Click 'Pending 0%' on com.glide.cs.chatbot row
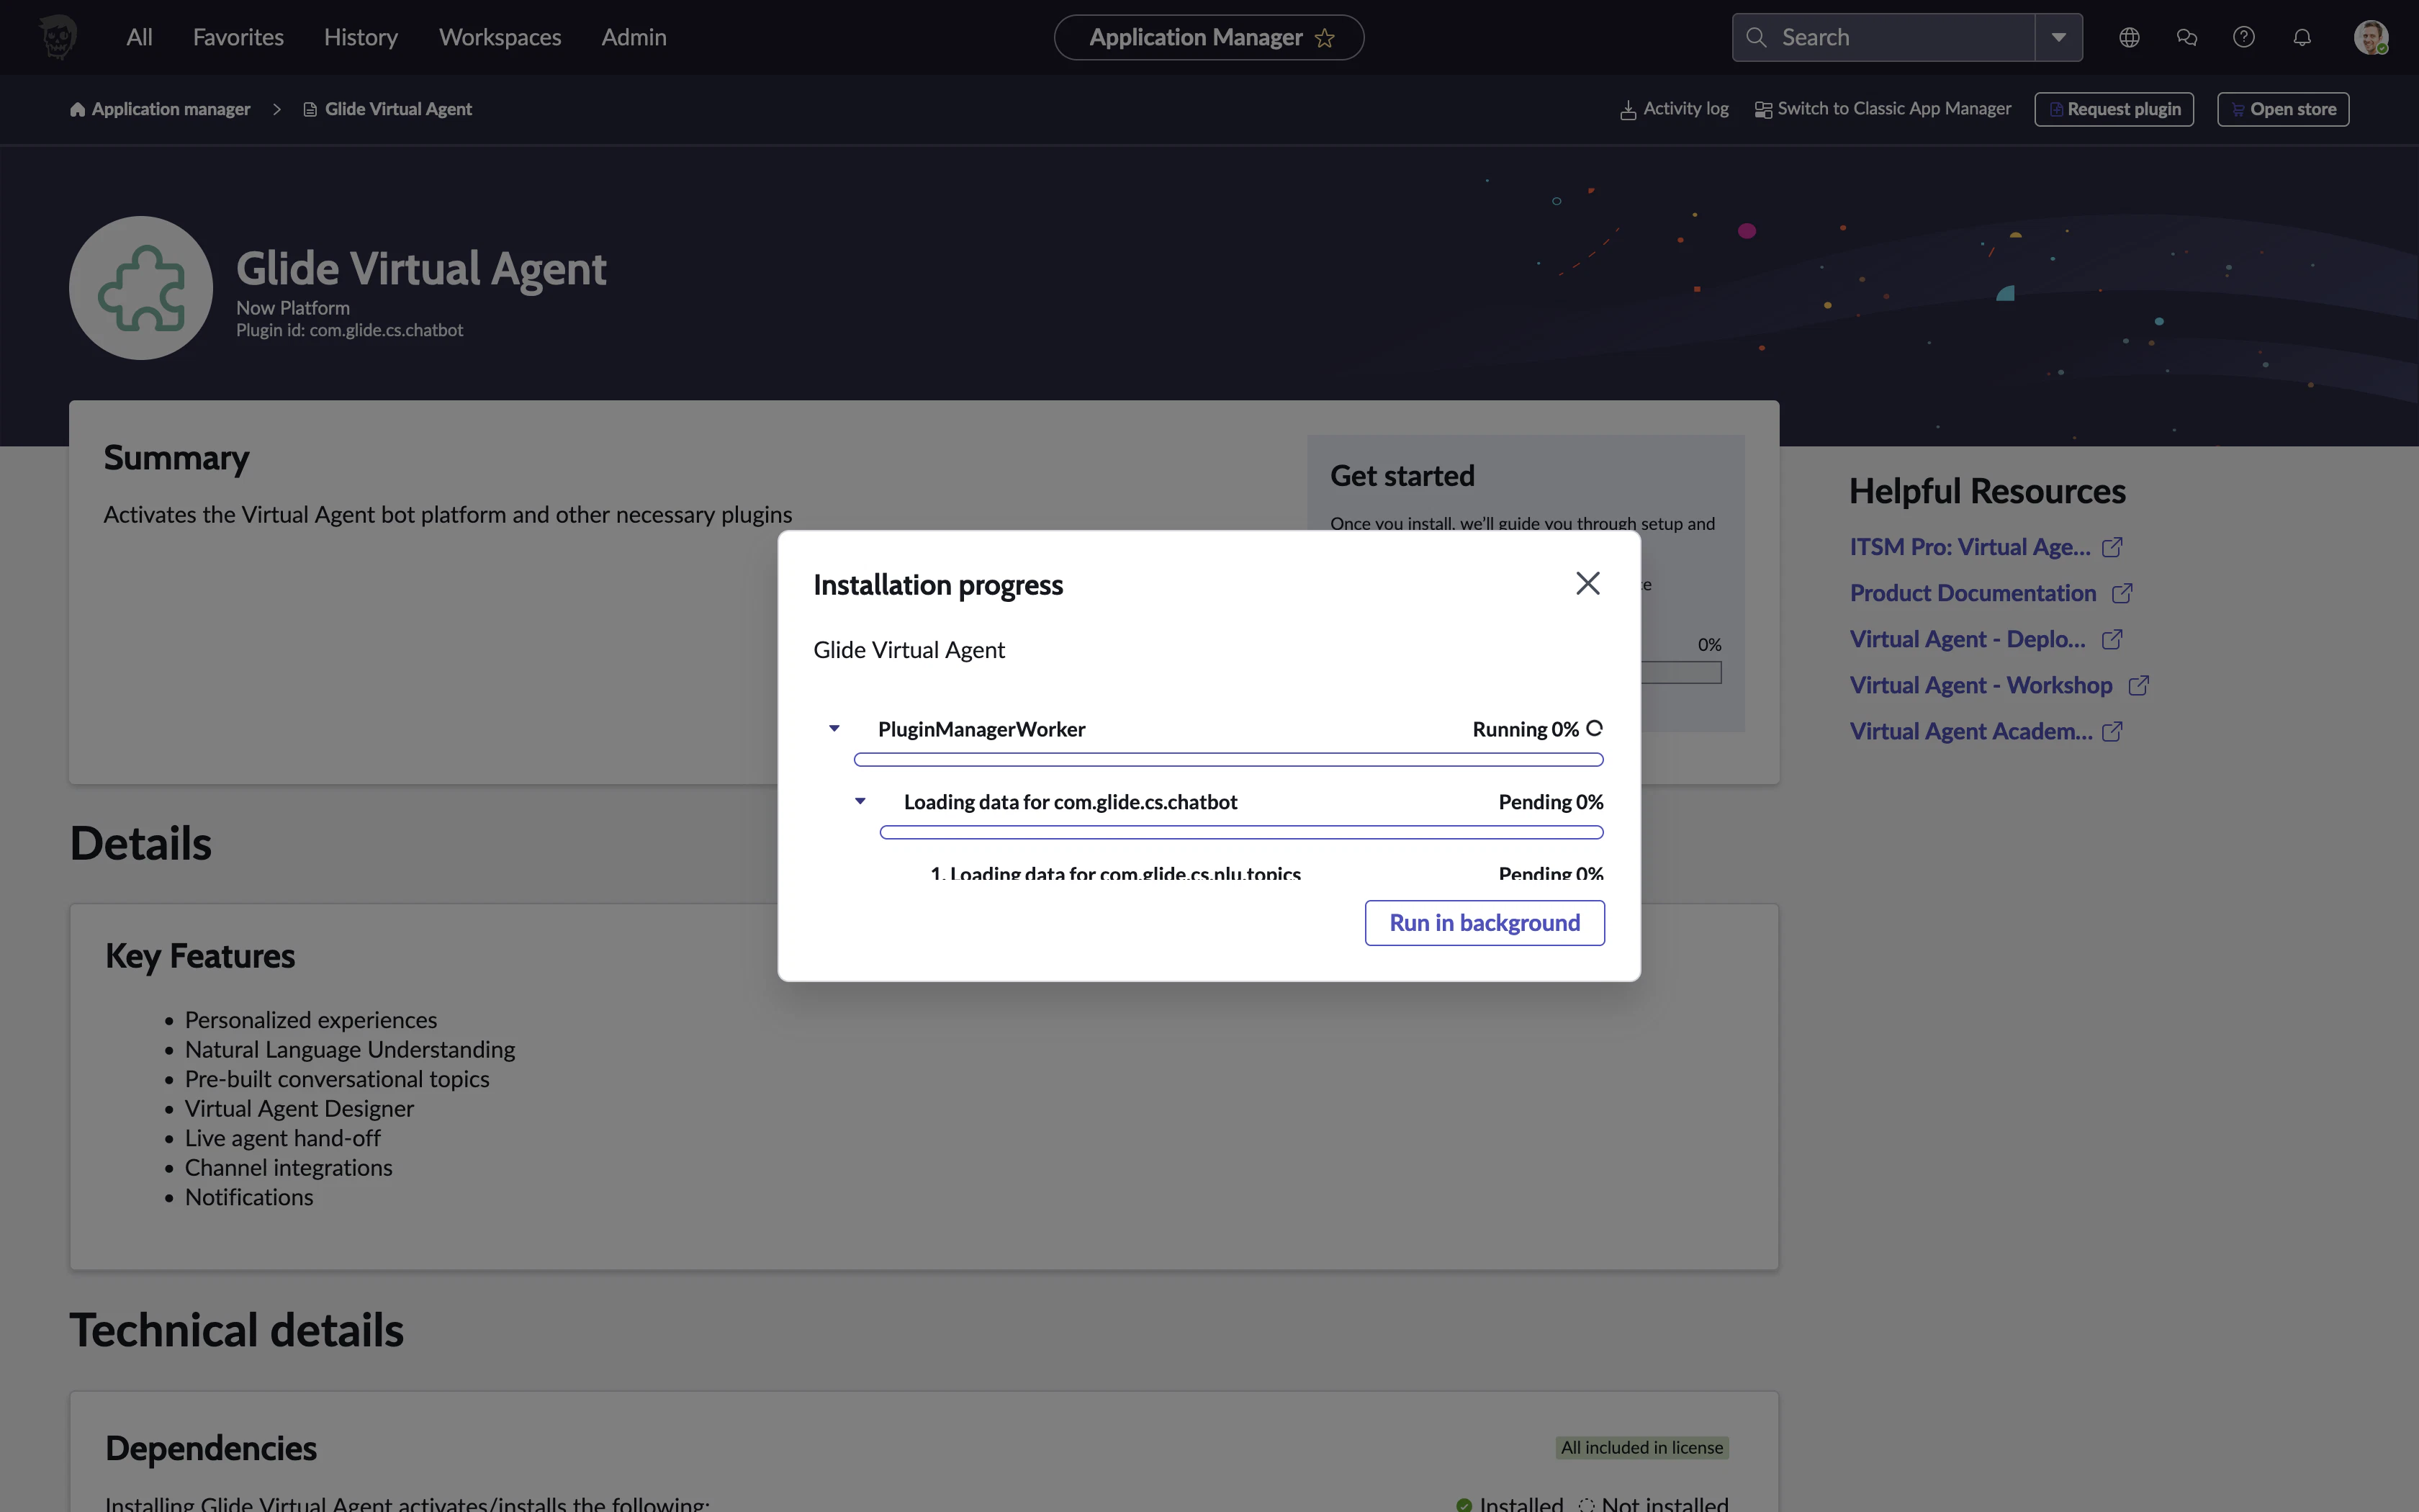This screenshot has width=2419, height=1512. tap(1551, 802)
